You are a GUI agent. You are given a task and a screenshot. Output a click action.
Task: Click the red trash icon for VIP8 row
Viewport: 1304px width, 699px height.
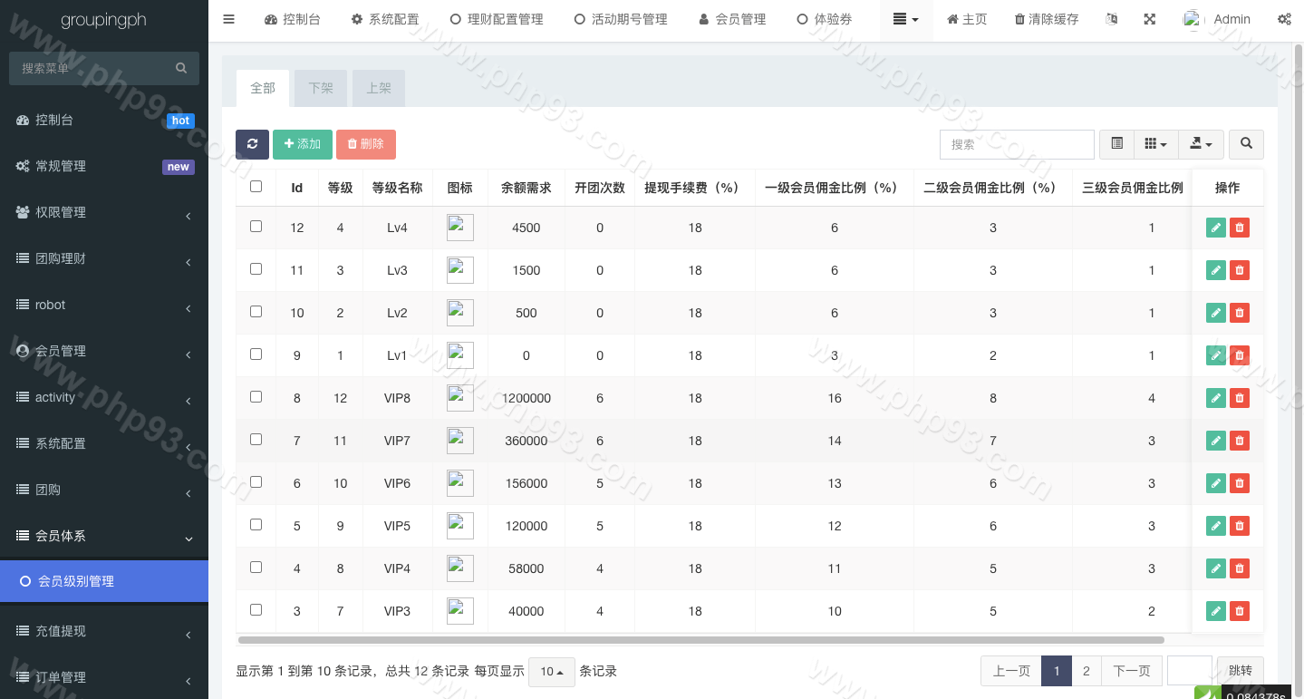pos(1240,398)
